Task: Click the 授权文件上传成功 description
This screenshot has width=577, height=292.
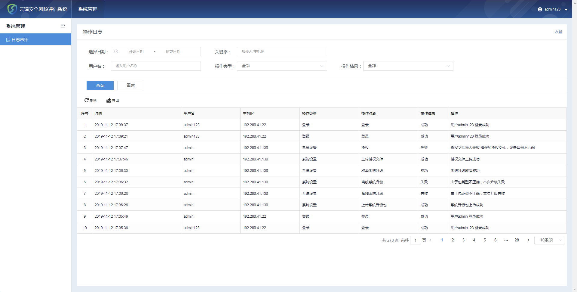Action: [x=465, y=159]
